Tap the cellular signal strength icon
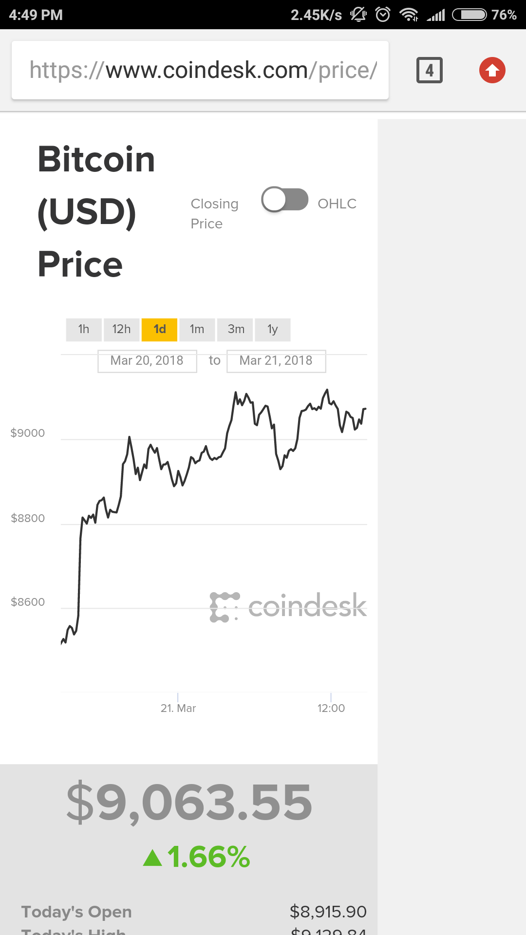The height and width of the screenshot is (935, 526). pos(436,15)
